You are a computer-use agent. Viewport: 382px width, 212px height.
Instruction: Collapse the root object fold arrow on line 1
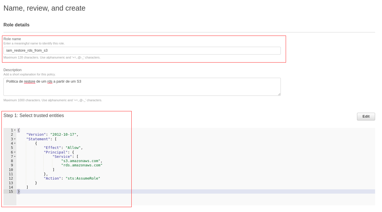click(15, 130)
